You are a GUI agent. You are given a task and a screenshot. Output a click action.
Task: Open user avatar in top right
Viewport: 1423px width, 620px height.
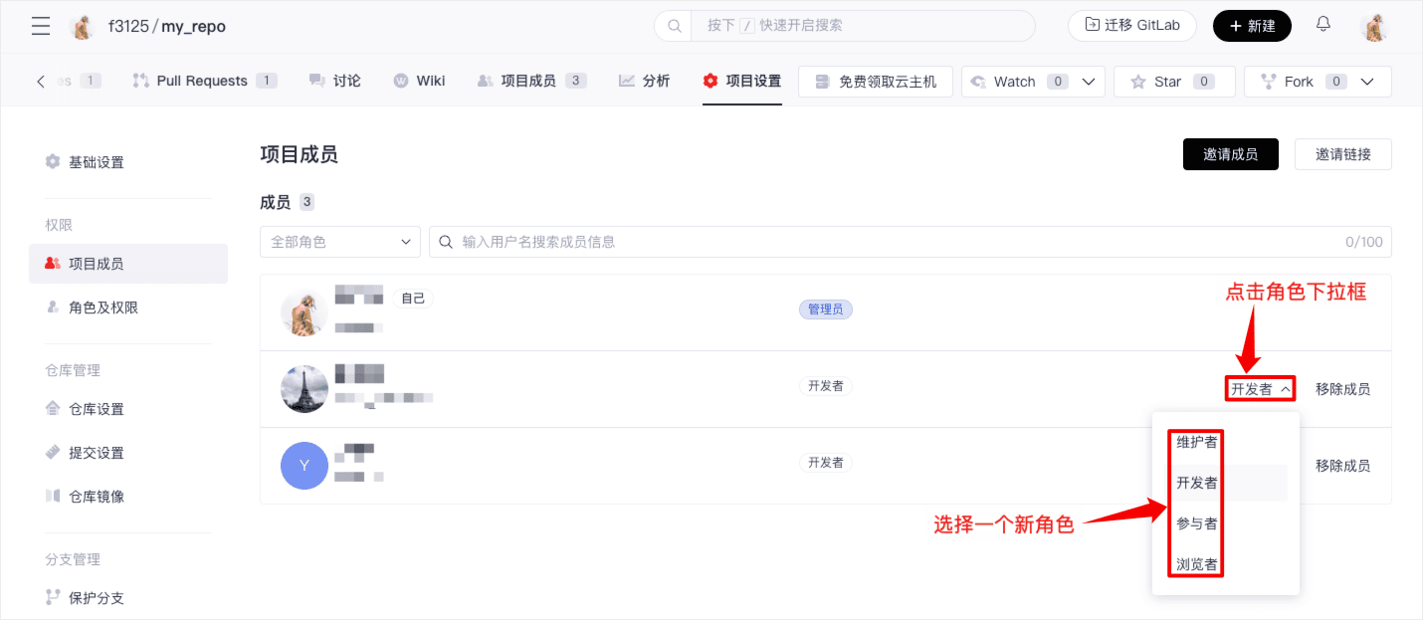click(x=1374, y=27)
